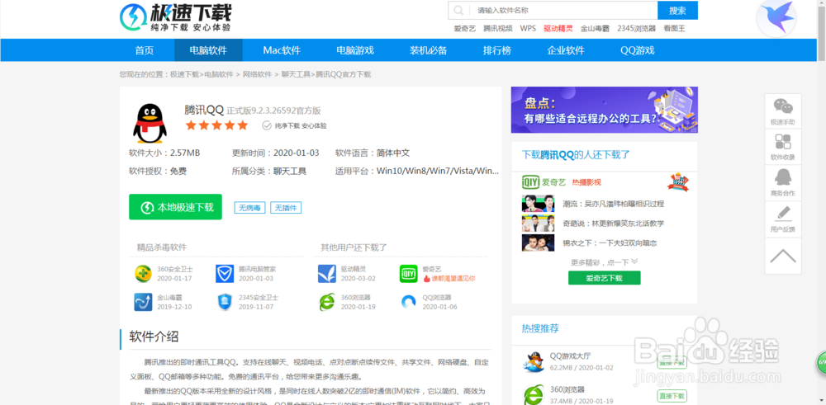Click 本地极速下载 green button
Viewport: 826px width, 405px height.
(x=175, y=207)
